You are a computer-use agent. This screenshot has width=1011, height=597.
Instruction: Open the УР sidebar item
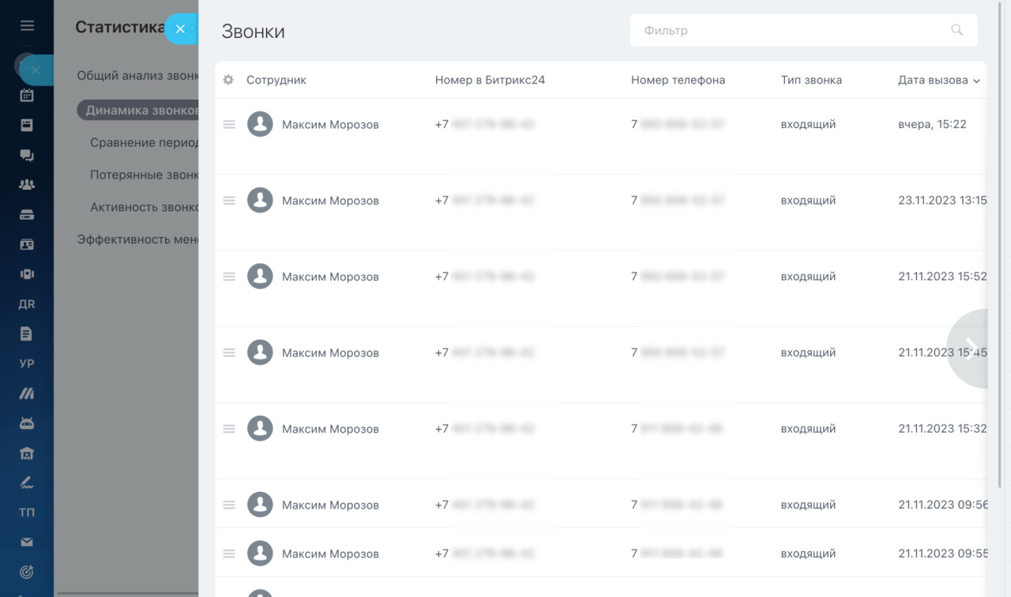click(27, 364)
